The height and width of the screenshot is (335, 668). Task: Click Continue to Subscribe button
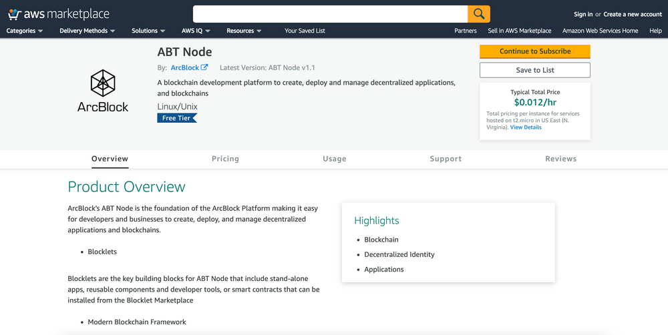pos(535,51)
